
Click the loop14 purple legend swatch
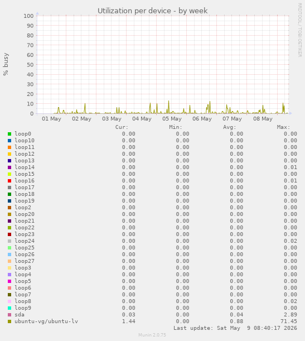click(x=9, y=167)
